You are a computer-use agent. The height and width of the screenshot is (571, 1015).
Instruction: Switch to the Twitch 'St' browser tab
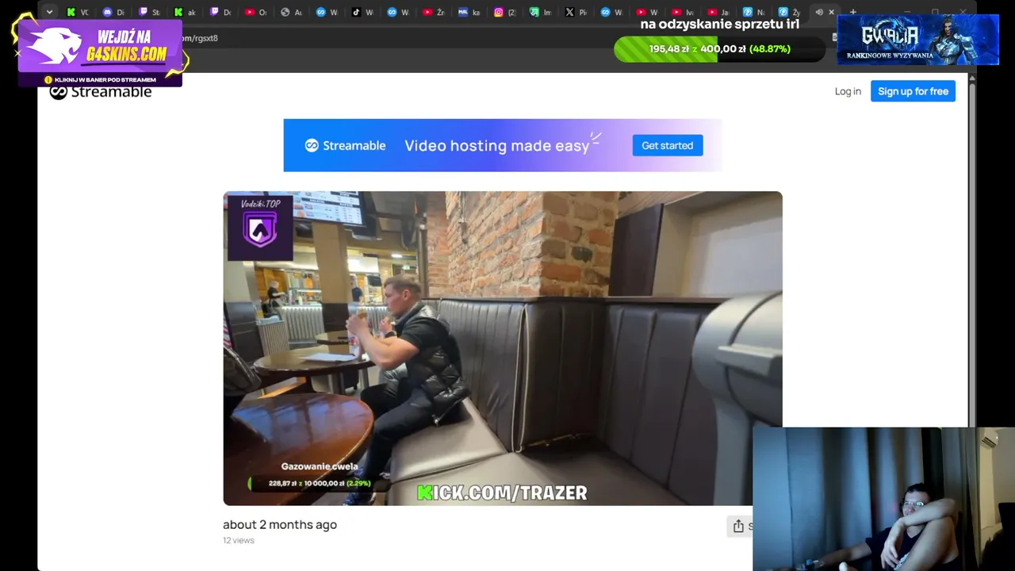[149, 12]
